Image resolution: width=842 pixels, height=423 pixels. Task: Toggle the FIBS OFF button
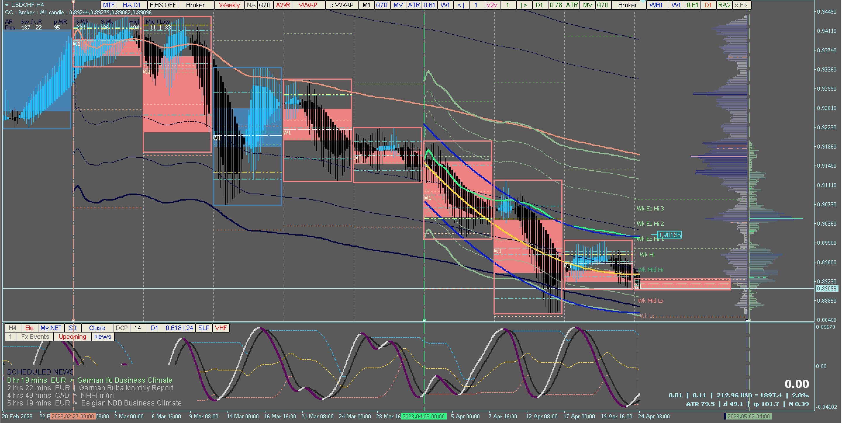pyautogui.click(x=163, y=5)
